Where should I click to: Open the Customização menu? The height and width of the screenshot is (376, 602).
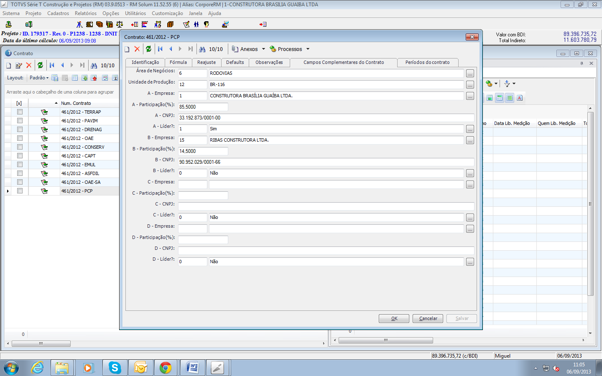click(167, 13)
